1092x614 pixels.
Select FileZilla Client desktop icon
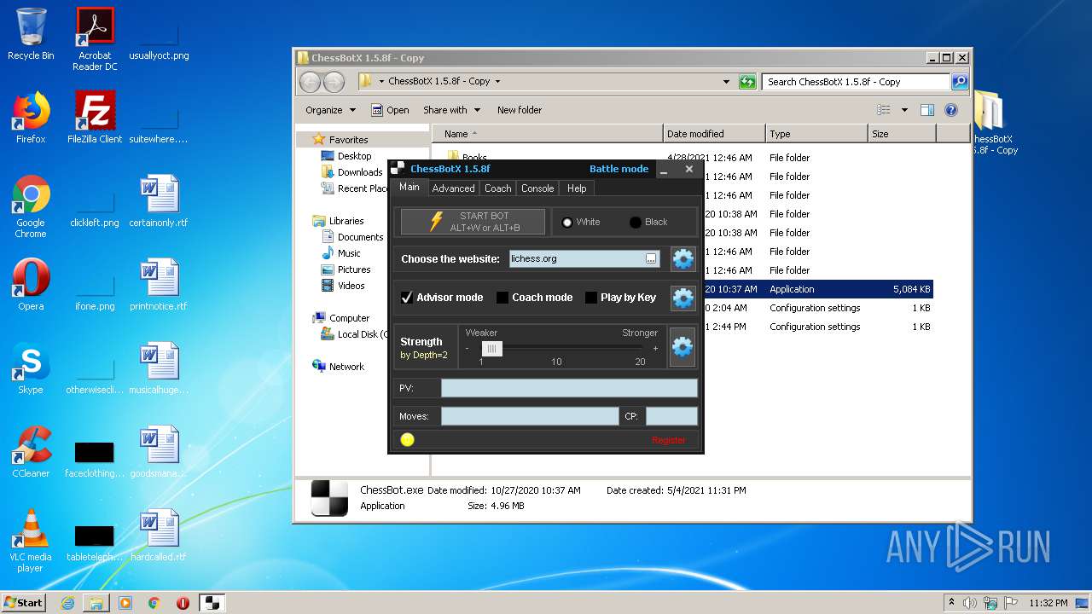click(95, 118)
